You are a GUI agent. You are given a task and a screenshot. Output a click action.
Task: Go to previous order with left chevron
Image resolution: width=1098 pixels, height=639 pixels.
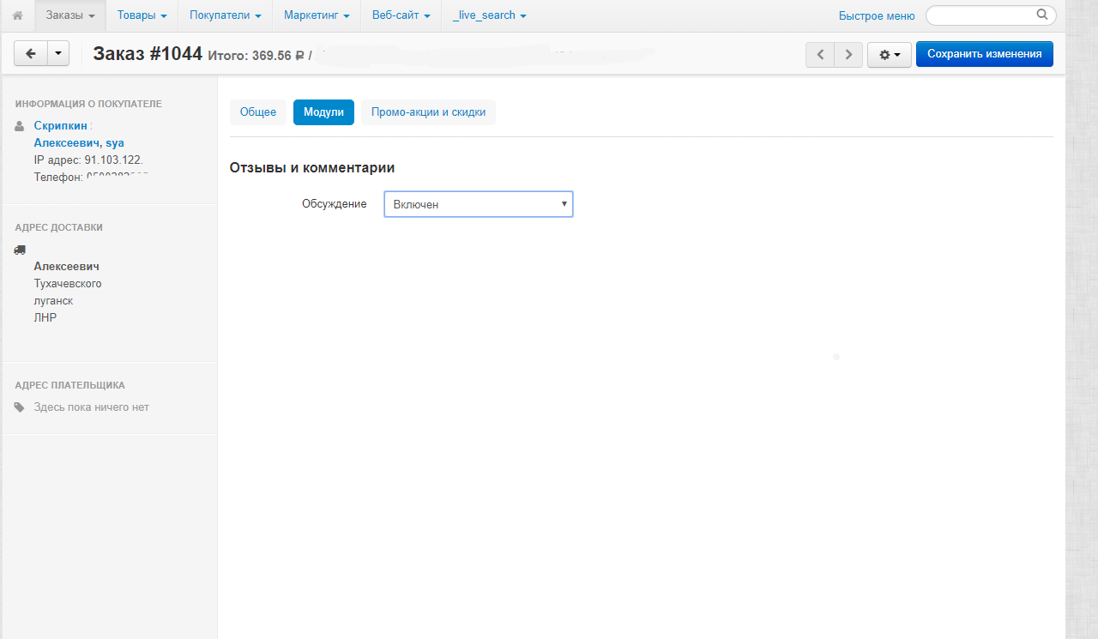coord(820,55)
